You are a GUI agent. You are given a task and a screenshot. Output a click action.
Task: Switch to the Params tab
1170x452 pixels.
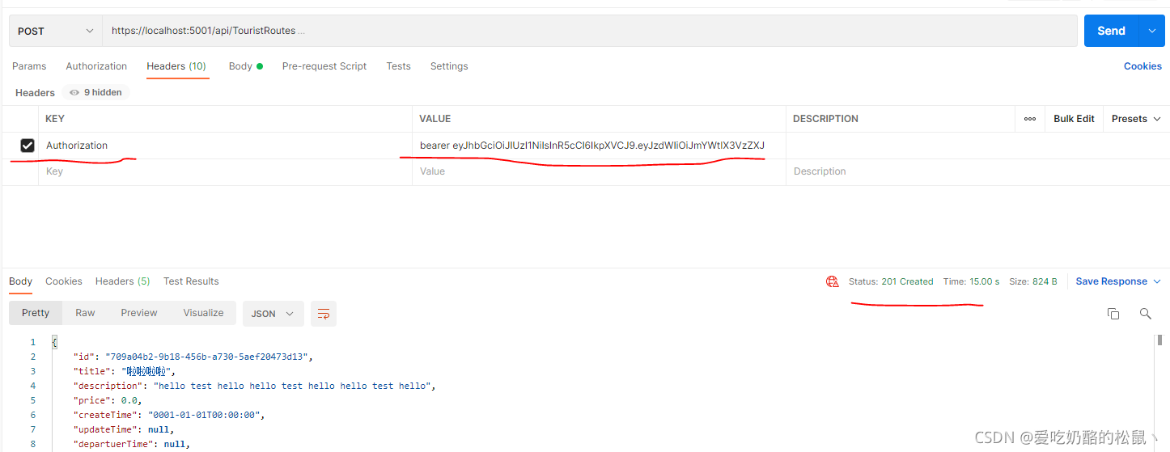pyautogui.click(x=29, y=66)
